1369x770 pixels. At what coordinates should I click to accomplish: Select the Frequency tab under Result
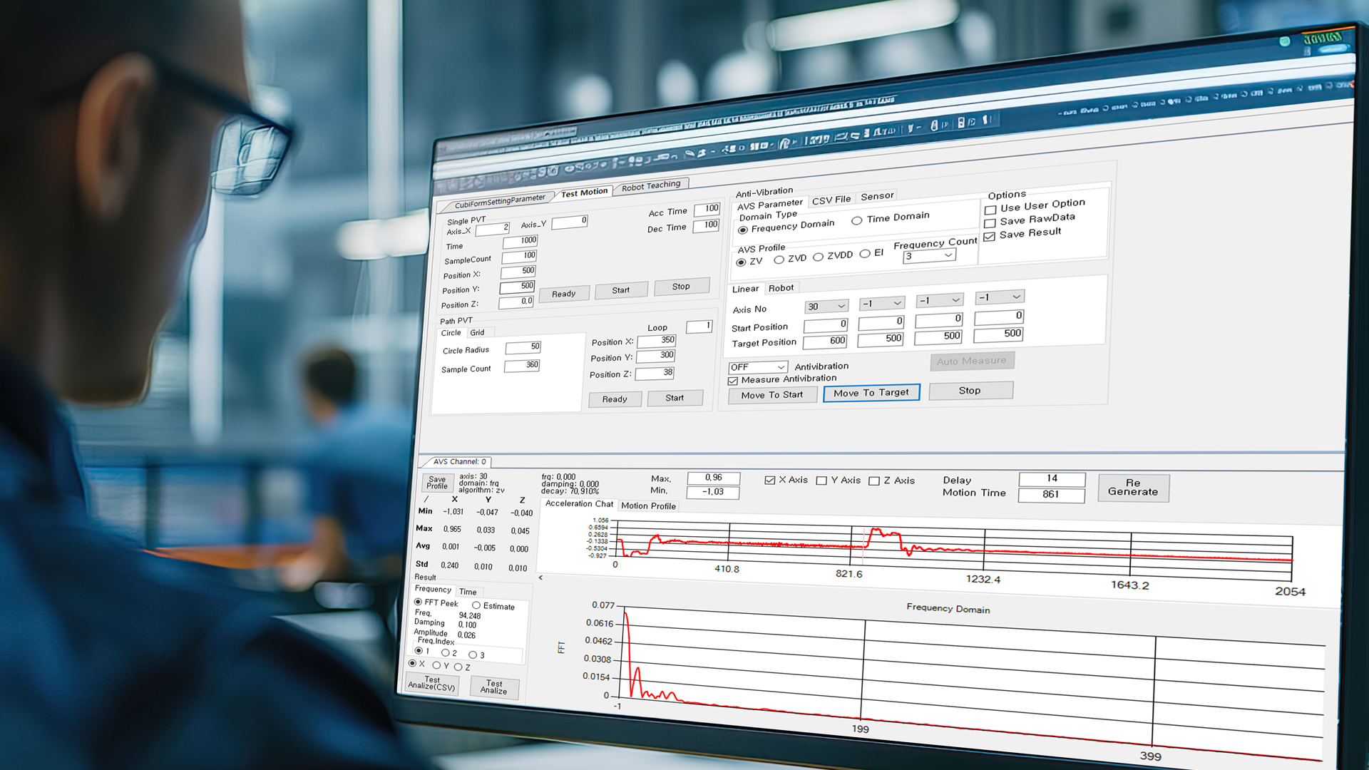(433, 589)
